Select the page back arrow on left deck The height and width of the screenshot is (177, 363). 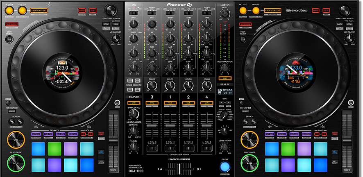83,134
